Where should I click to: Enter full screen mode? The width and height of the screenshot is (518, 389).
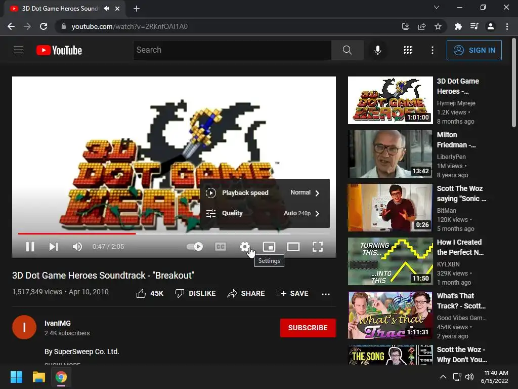point(318,247)
